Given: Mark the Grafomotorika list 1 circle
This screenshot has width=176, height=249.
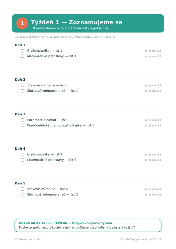Looking at the screenshot, I should (x=22, y=51).
